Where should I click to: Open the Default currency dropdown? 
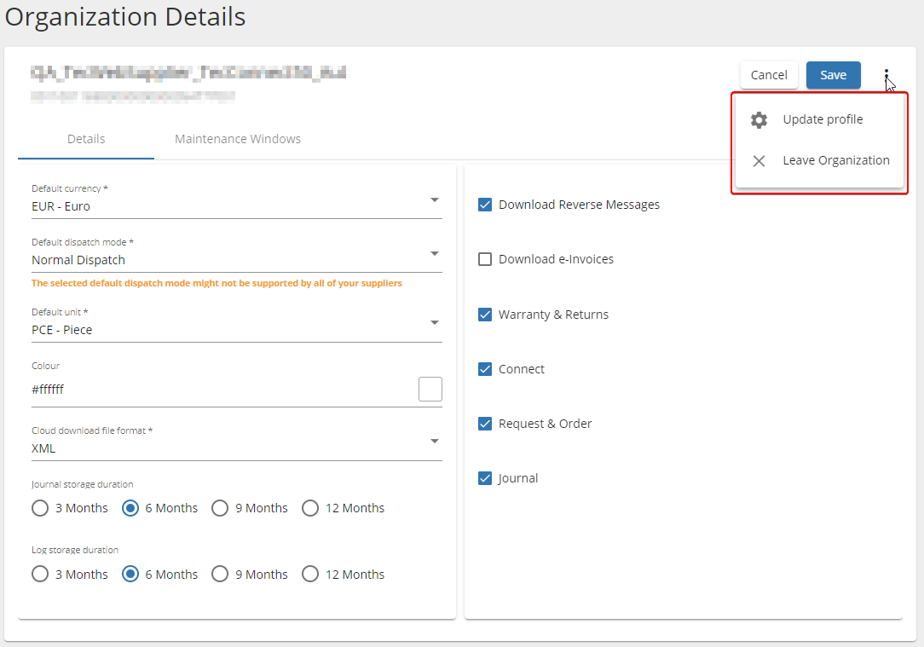point(435,201)
